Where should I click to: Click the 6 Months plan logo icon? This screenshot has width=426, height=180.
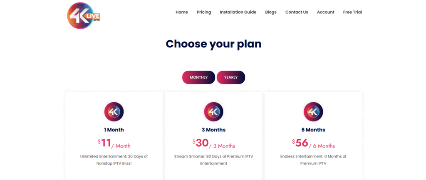tap(313, 112)
